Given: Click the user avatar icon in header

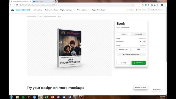Looking at the screenshot, I should pyautogui.click(x=149, y=10).
